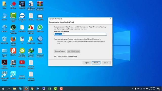Screen dimensions: 162x91
Task: Close the Create Profile Wizard window
Action: 111,19
